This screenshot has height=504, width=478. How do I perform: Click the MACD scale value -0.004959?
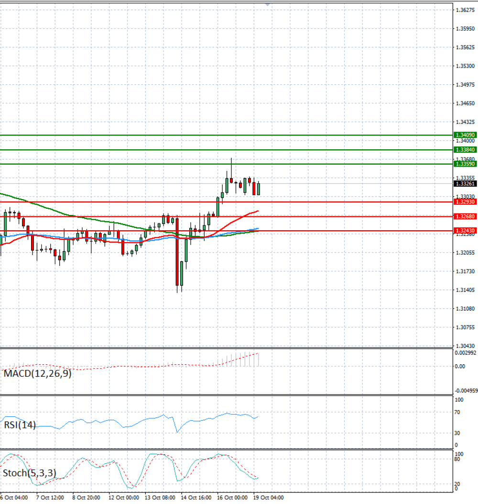click(x=466, y=391)
